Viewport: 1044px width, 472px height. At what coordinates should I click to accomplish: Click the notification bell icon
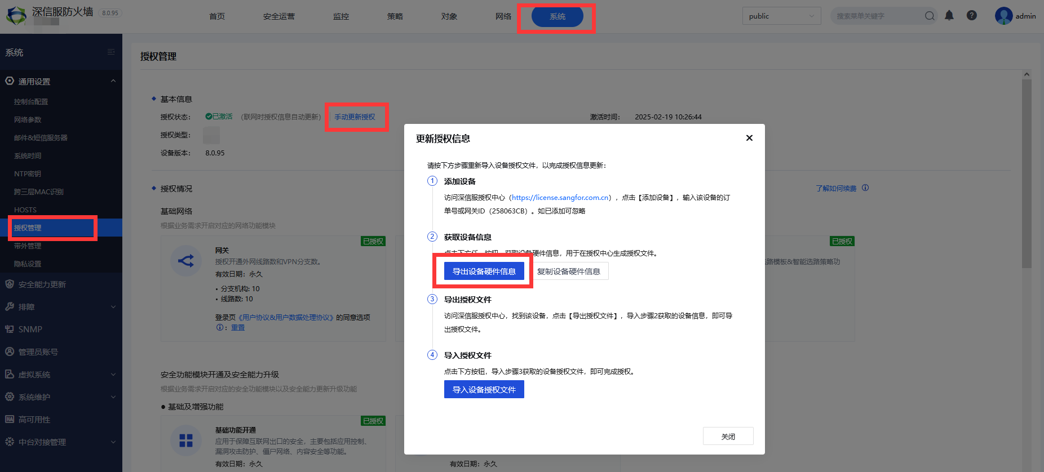(949, 16)
